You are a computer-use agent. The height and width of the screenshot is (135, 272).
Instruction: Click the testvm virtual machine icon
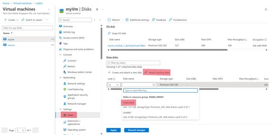5,45
